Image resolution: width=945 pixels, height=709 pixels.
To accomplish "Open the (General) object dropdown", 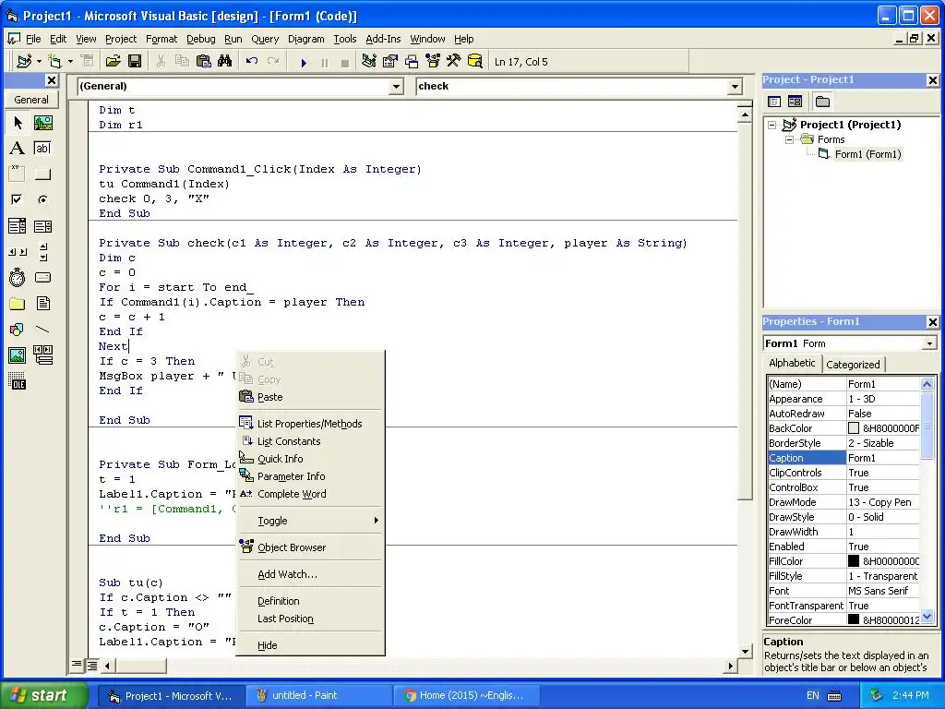I will click(396, 87).
